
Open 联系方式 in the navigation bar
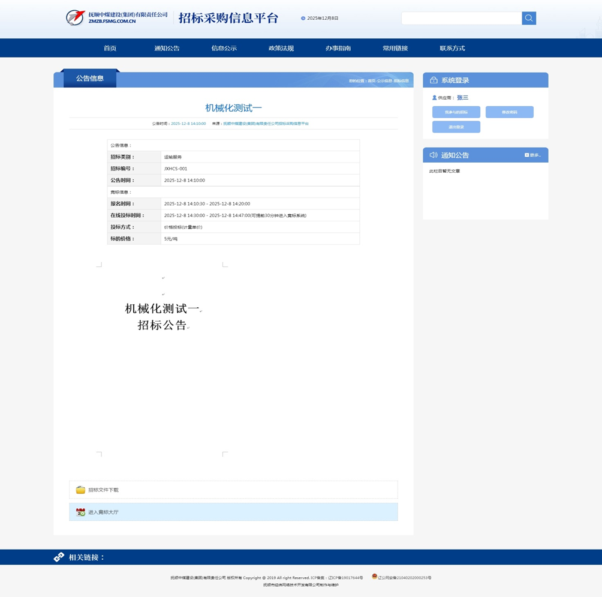[x=452, y=48]
